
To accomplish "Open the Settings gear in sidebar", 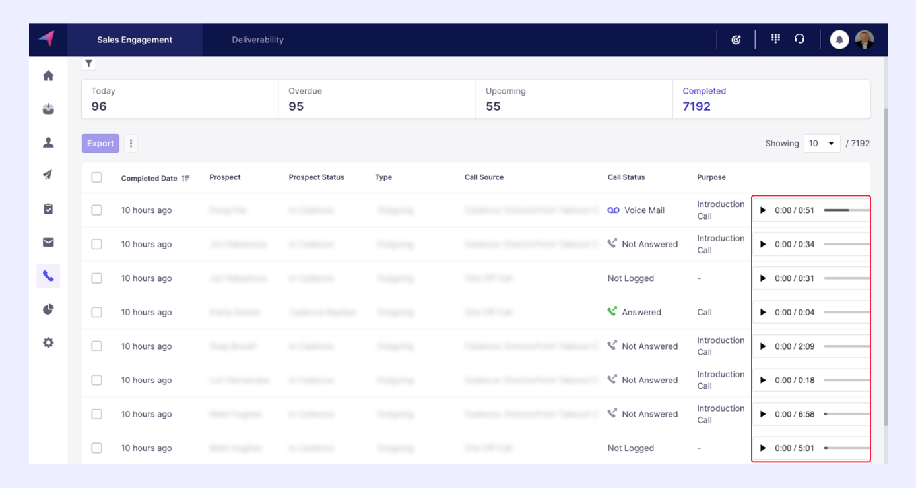I will (48, 343).
